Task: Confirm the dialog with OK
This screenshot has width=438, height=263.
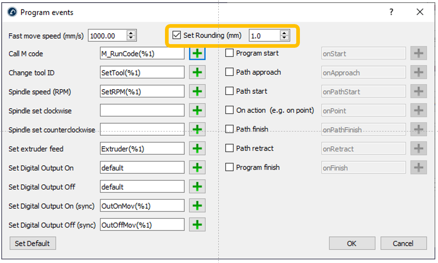Action: coord(351,243)
